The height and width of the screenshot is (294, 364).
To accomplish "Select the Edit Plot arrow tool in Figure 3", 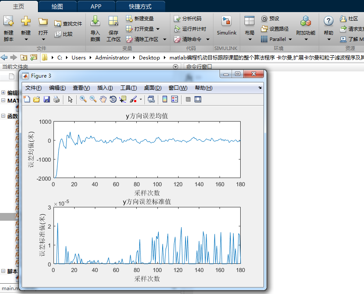I will tap(70, 99).
